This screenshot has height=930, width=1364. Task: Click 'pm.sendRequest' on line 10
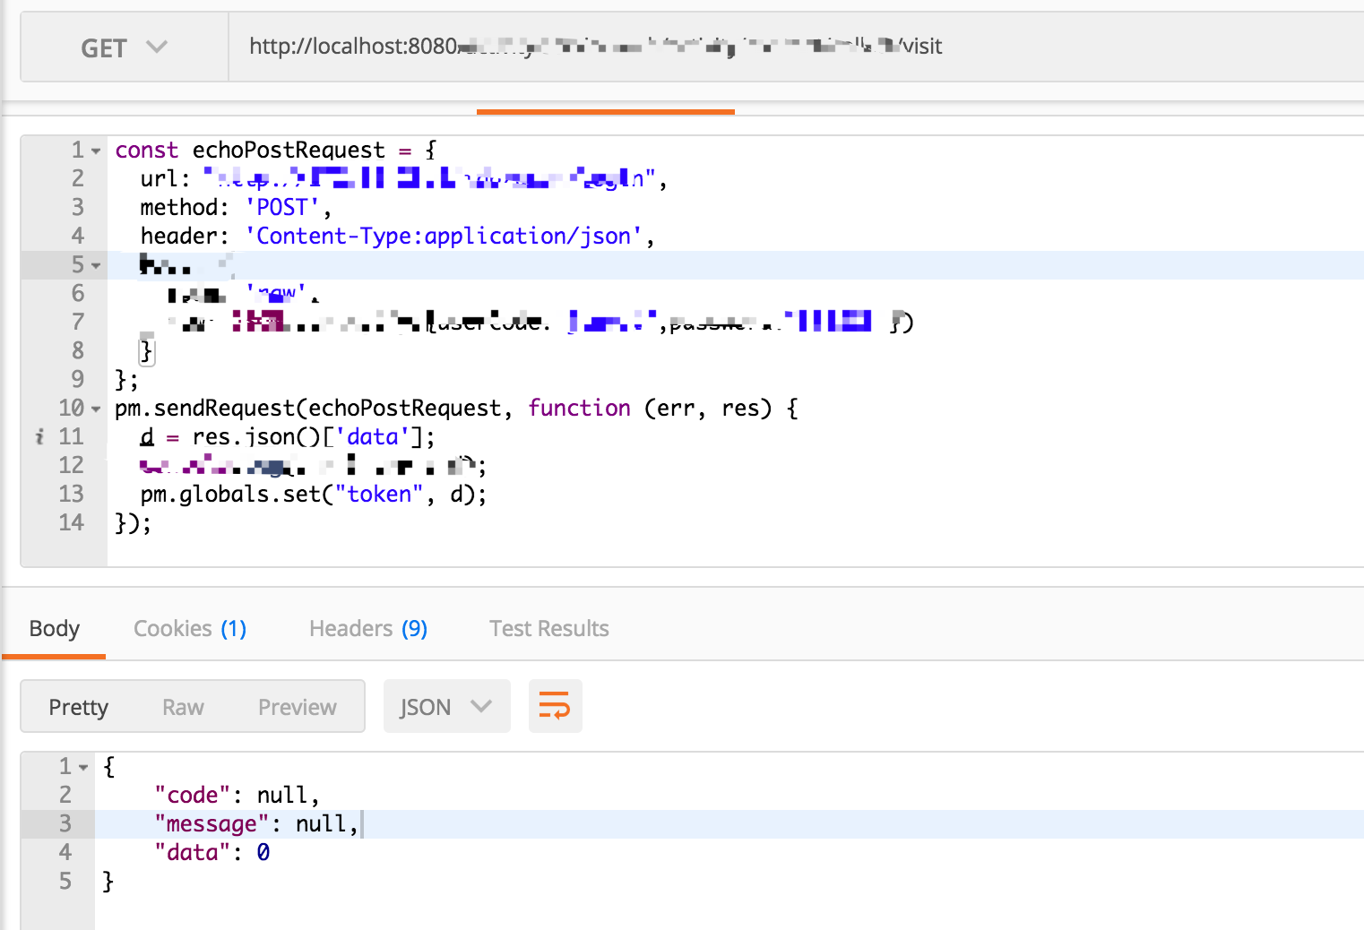pyautogui.click(x=205, y=408)
